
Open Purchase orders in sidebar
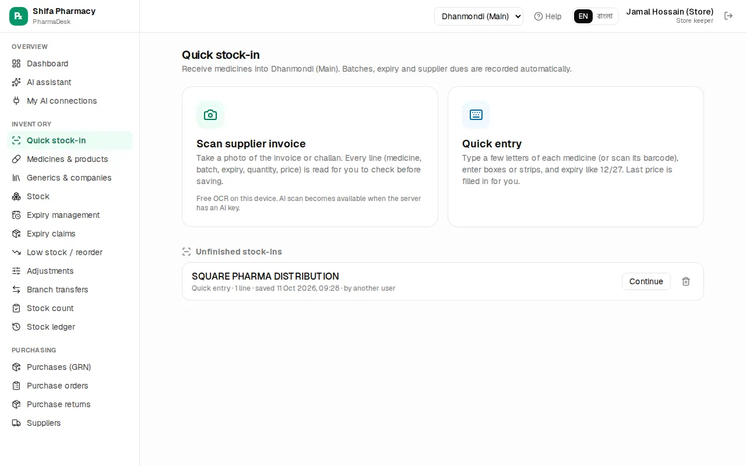(x=70, y=386)
